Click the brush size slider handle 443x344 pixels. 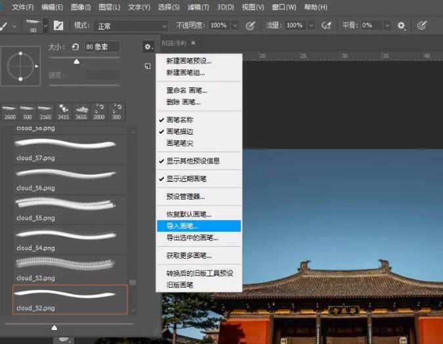(x=77, y=62)
